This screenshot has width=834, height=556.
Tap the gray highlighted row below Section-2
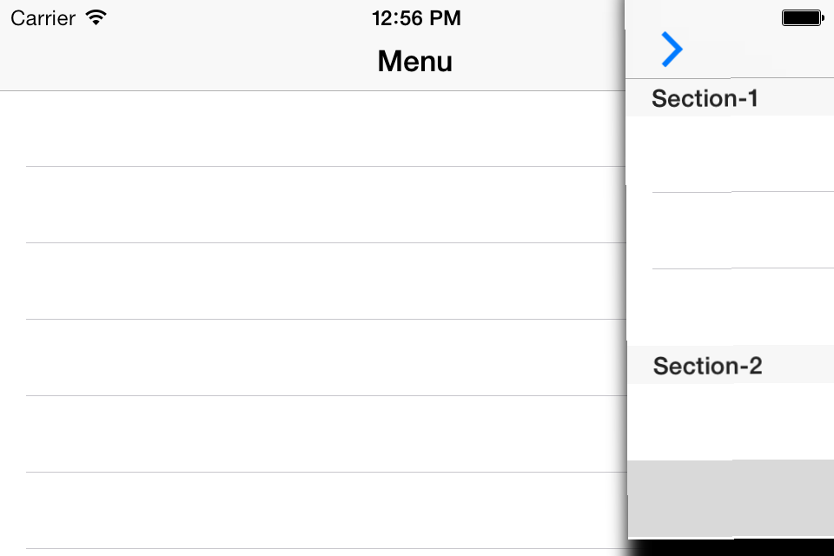731,499
